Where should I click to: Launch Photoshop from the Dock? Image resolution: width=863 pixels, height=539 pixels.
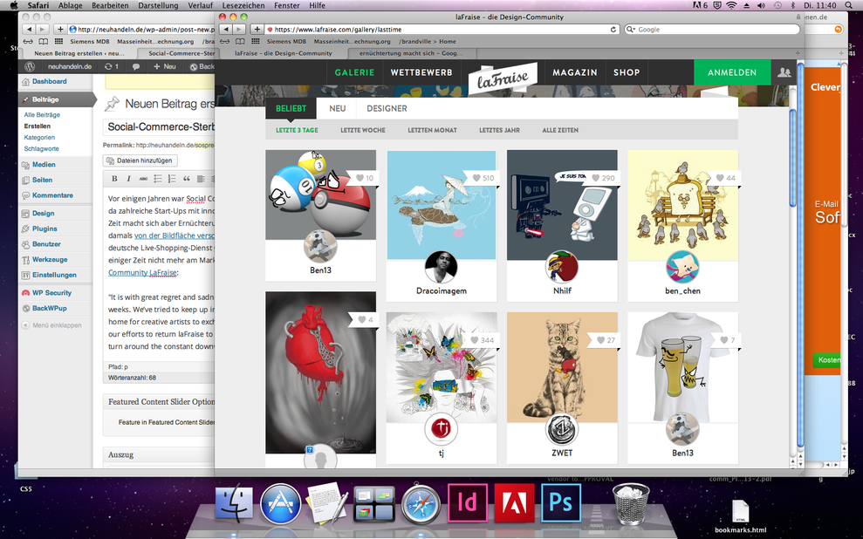[x=561, y=502]
